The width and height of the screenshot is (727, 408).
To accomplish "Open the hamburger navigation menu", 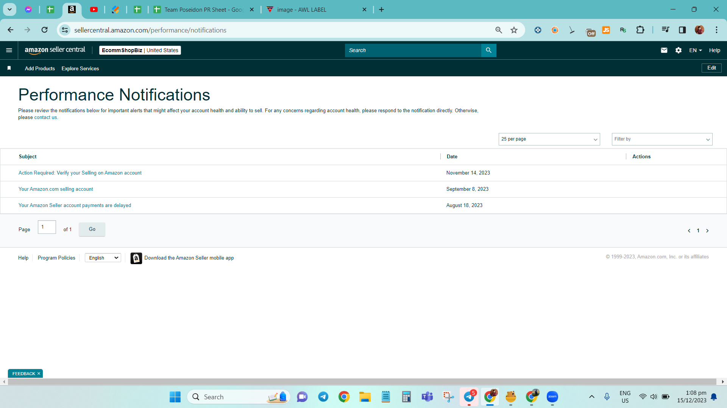I will coord(9,50).
